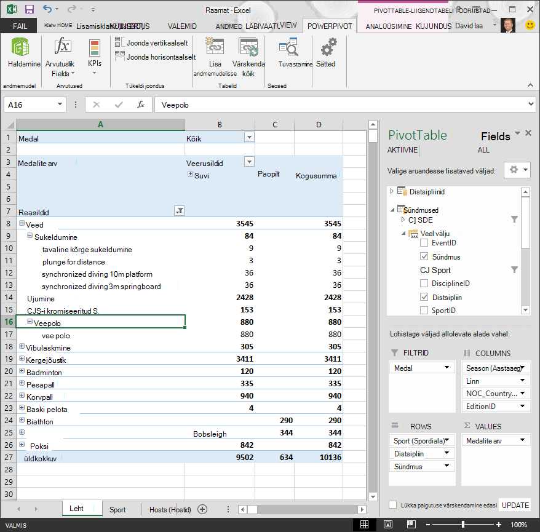This screenshot has width=540, height=532.
Task: Open Sport (Spordiala) dropdown in ROWS
Action: [447, 440]
